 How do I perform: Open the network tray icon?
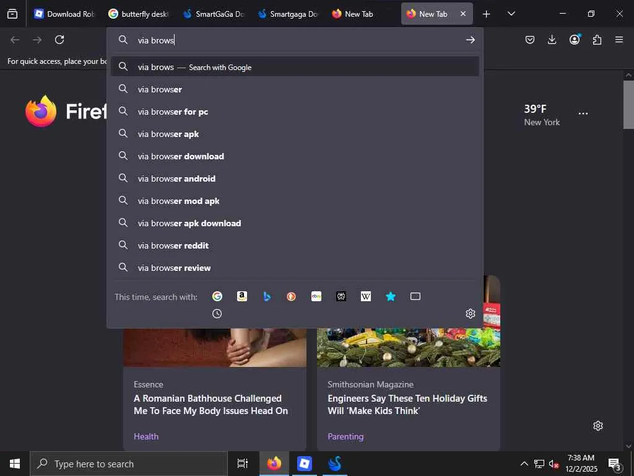(539, 464)
